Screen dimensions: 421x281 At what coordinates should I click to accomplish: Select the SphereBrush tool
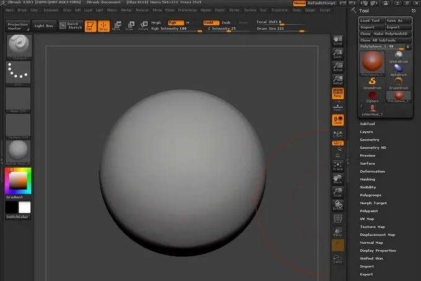[399, 57]
